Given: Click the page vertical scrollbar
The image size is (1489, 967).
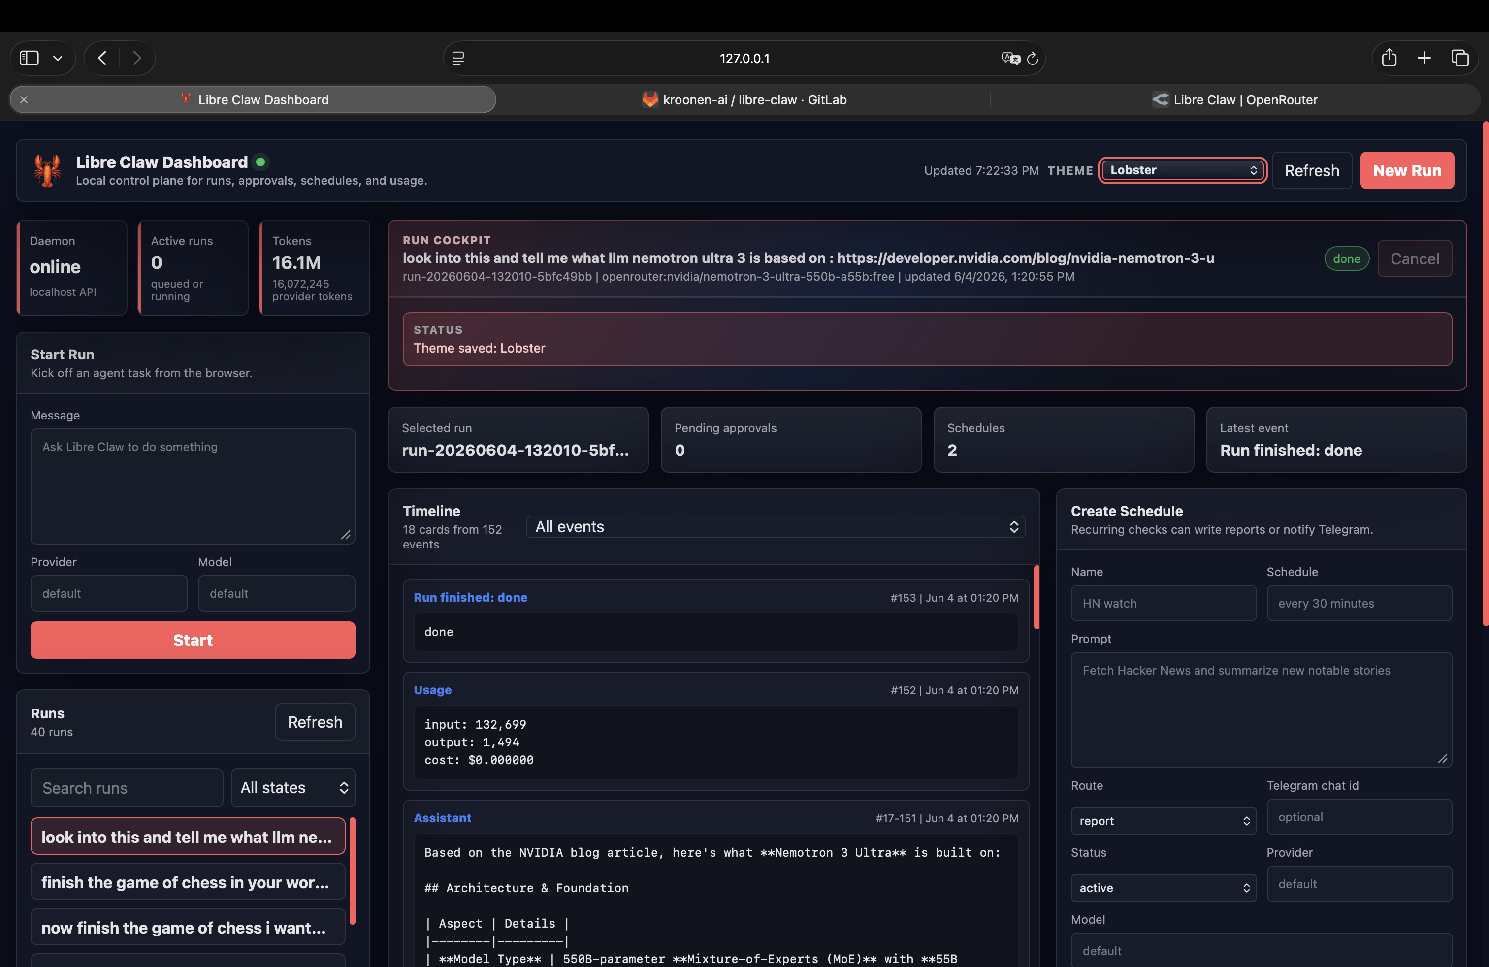Looking at the screenshot, I should pos(1485,373).
